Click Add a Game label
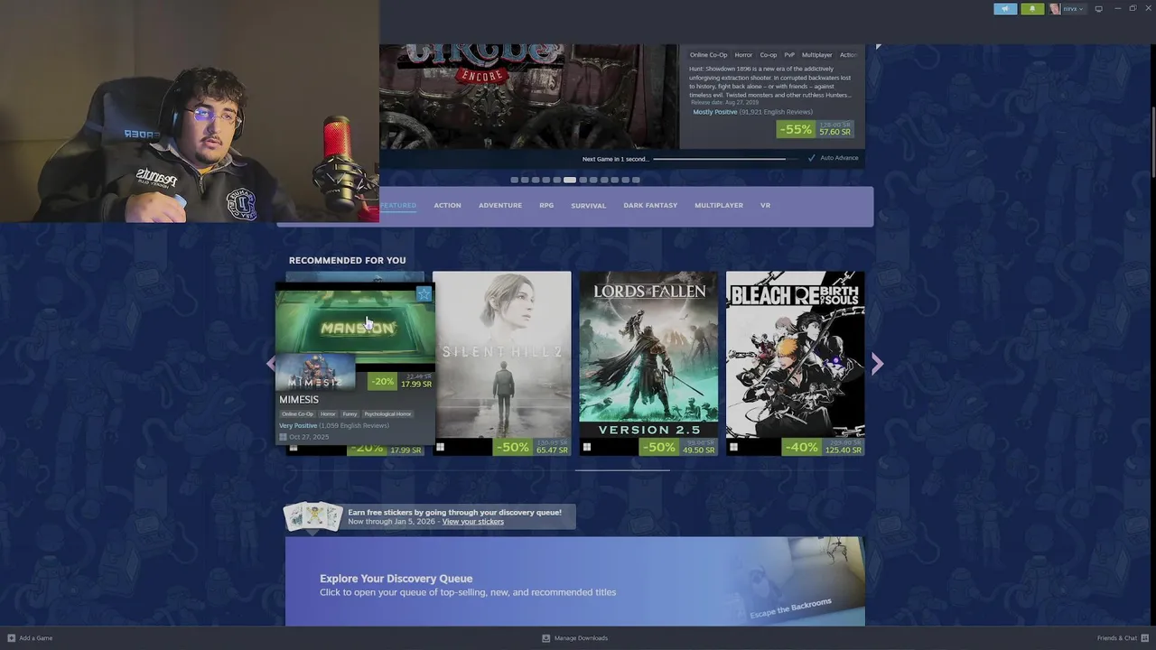The width and height of the screenshot is (1156, 650). pyautogui.click(x=36, y=638)
